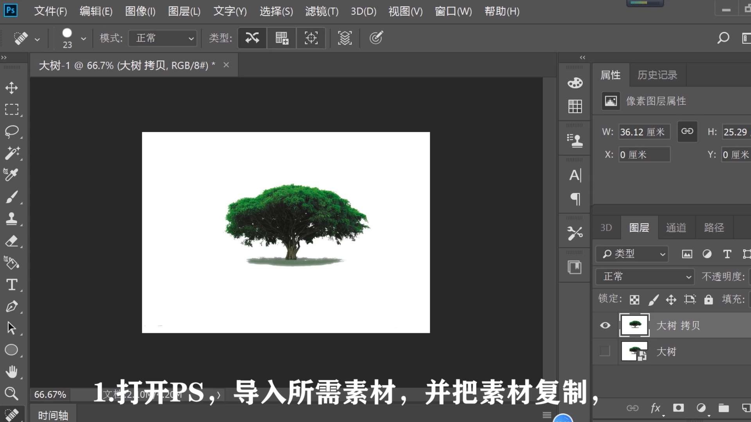Click the link layers chain icon
Image resolution: width=751 pixels, height=422 pixels.
tap(632, 408)
